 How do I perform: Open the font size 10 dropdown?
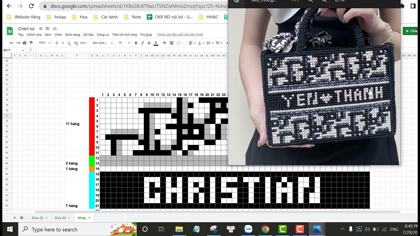(124, 43)
